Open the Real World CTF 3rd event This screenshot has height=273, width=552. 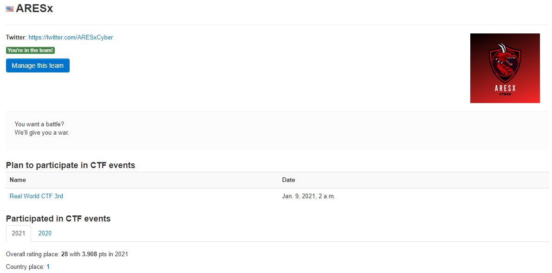point(36,196)
